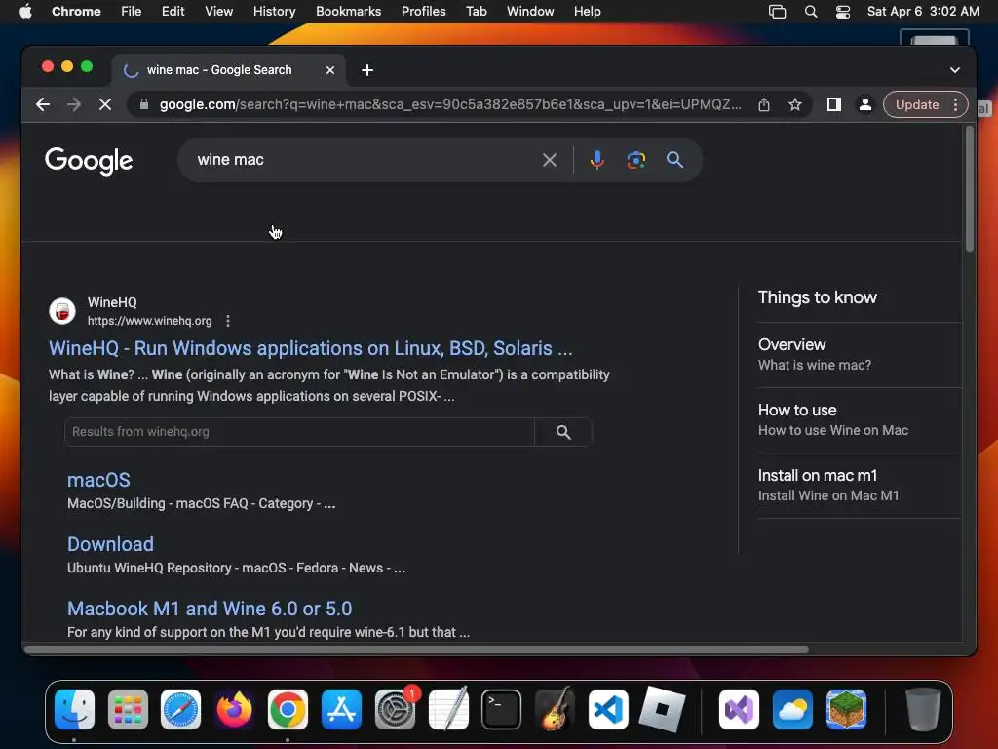
Task: Close the wine mac tab
Action: tap(330, 70)
